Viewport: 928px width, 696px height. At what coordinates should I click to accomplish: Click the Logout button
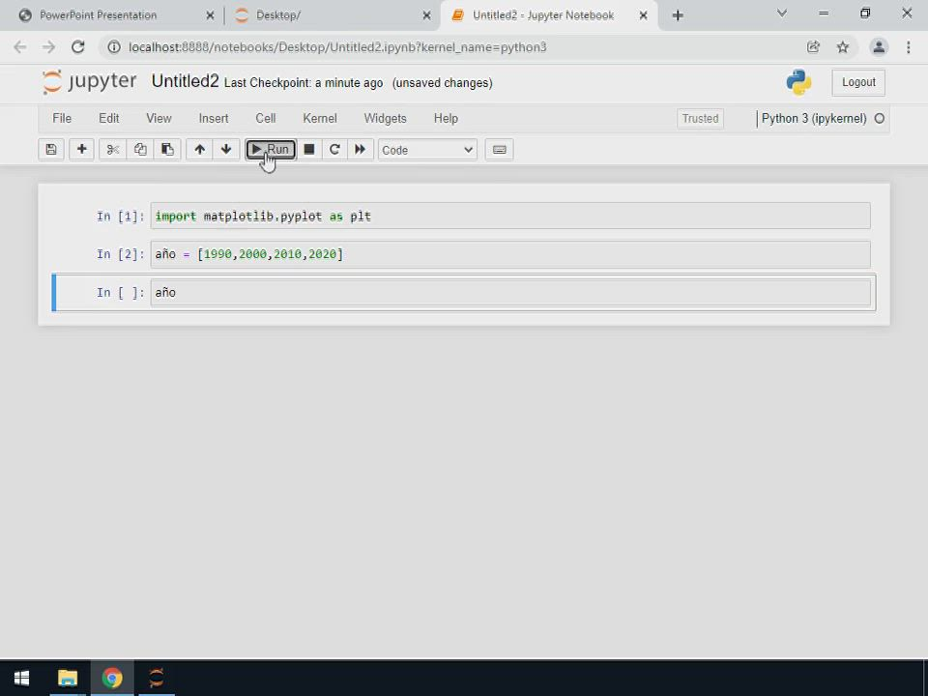pyautogui.click(x=858, y=82)
